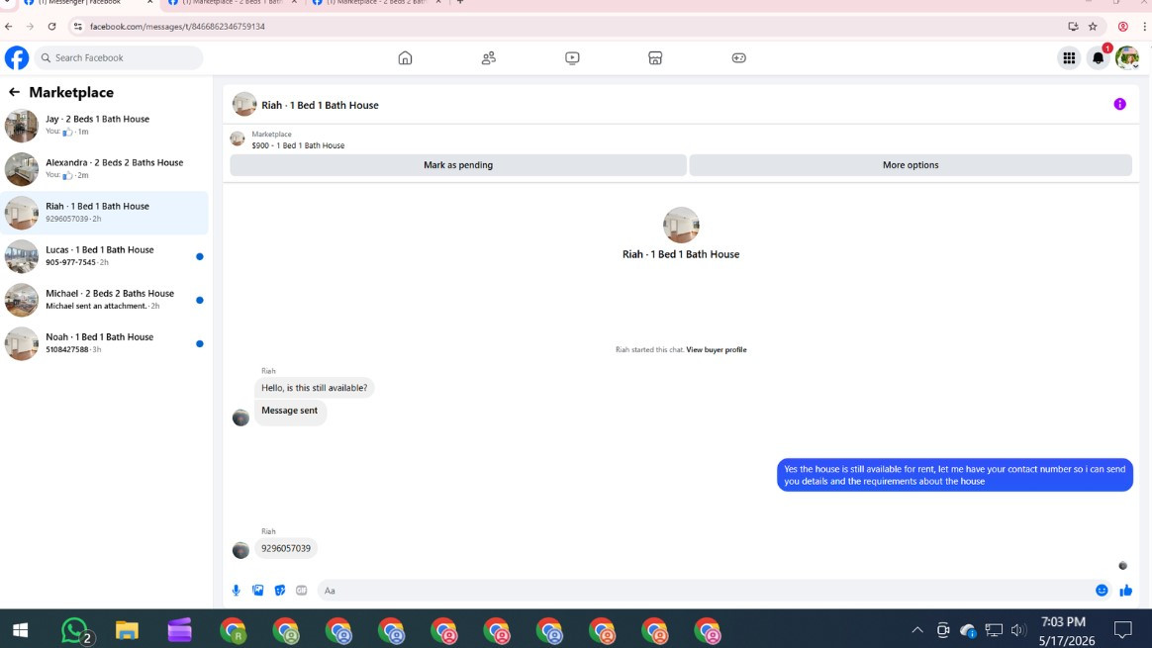Open WhatsApp from taskbar
1152x648 pixels.
pyautogui.click(x=74, y=630)
